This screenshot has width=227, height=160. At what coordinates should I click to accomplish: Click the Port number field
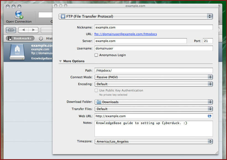208,41
